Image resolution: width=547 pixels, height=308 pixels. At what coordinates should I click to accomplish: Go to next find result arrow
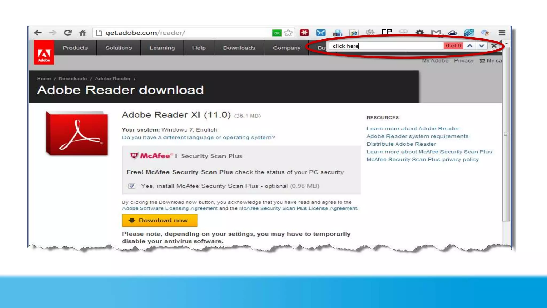click(x=482, y=46)
